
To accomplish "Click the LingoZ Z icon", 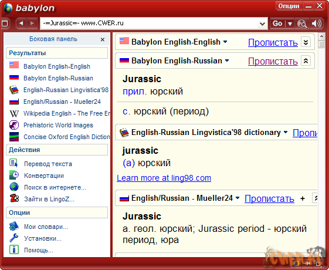I will [14, 198].
